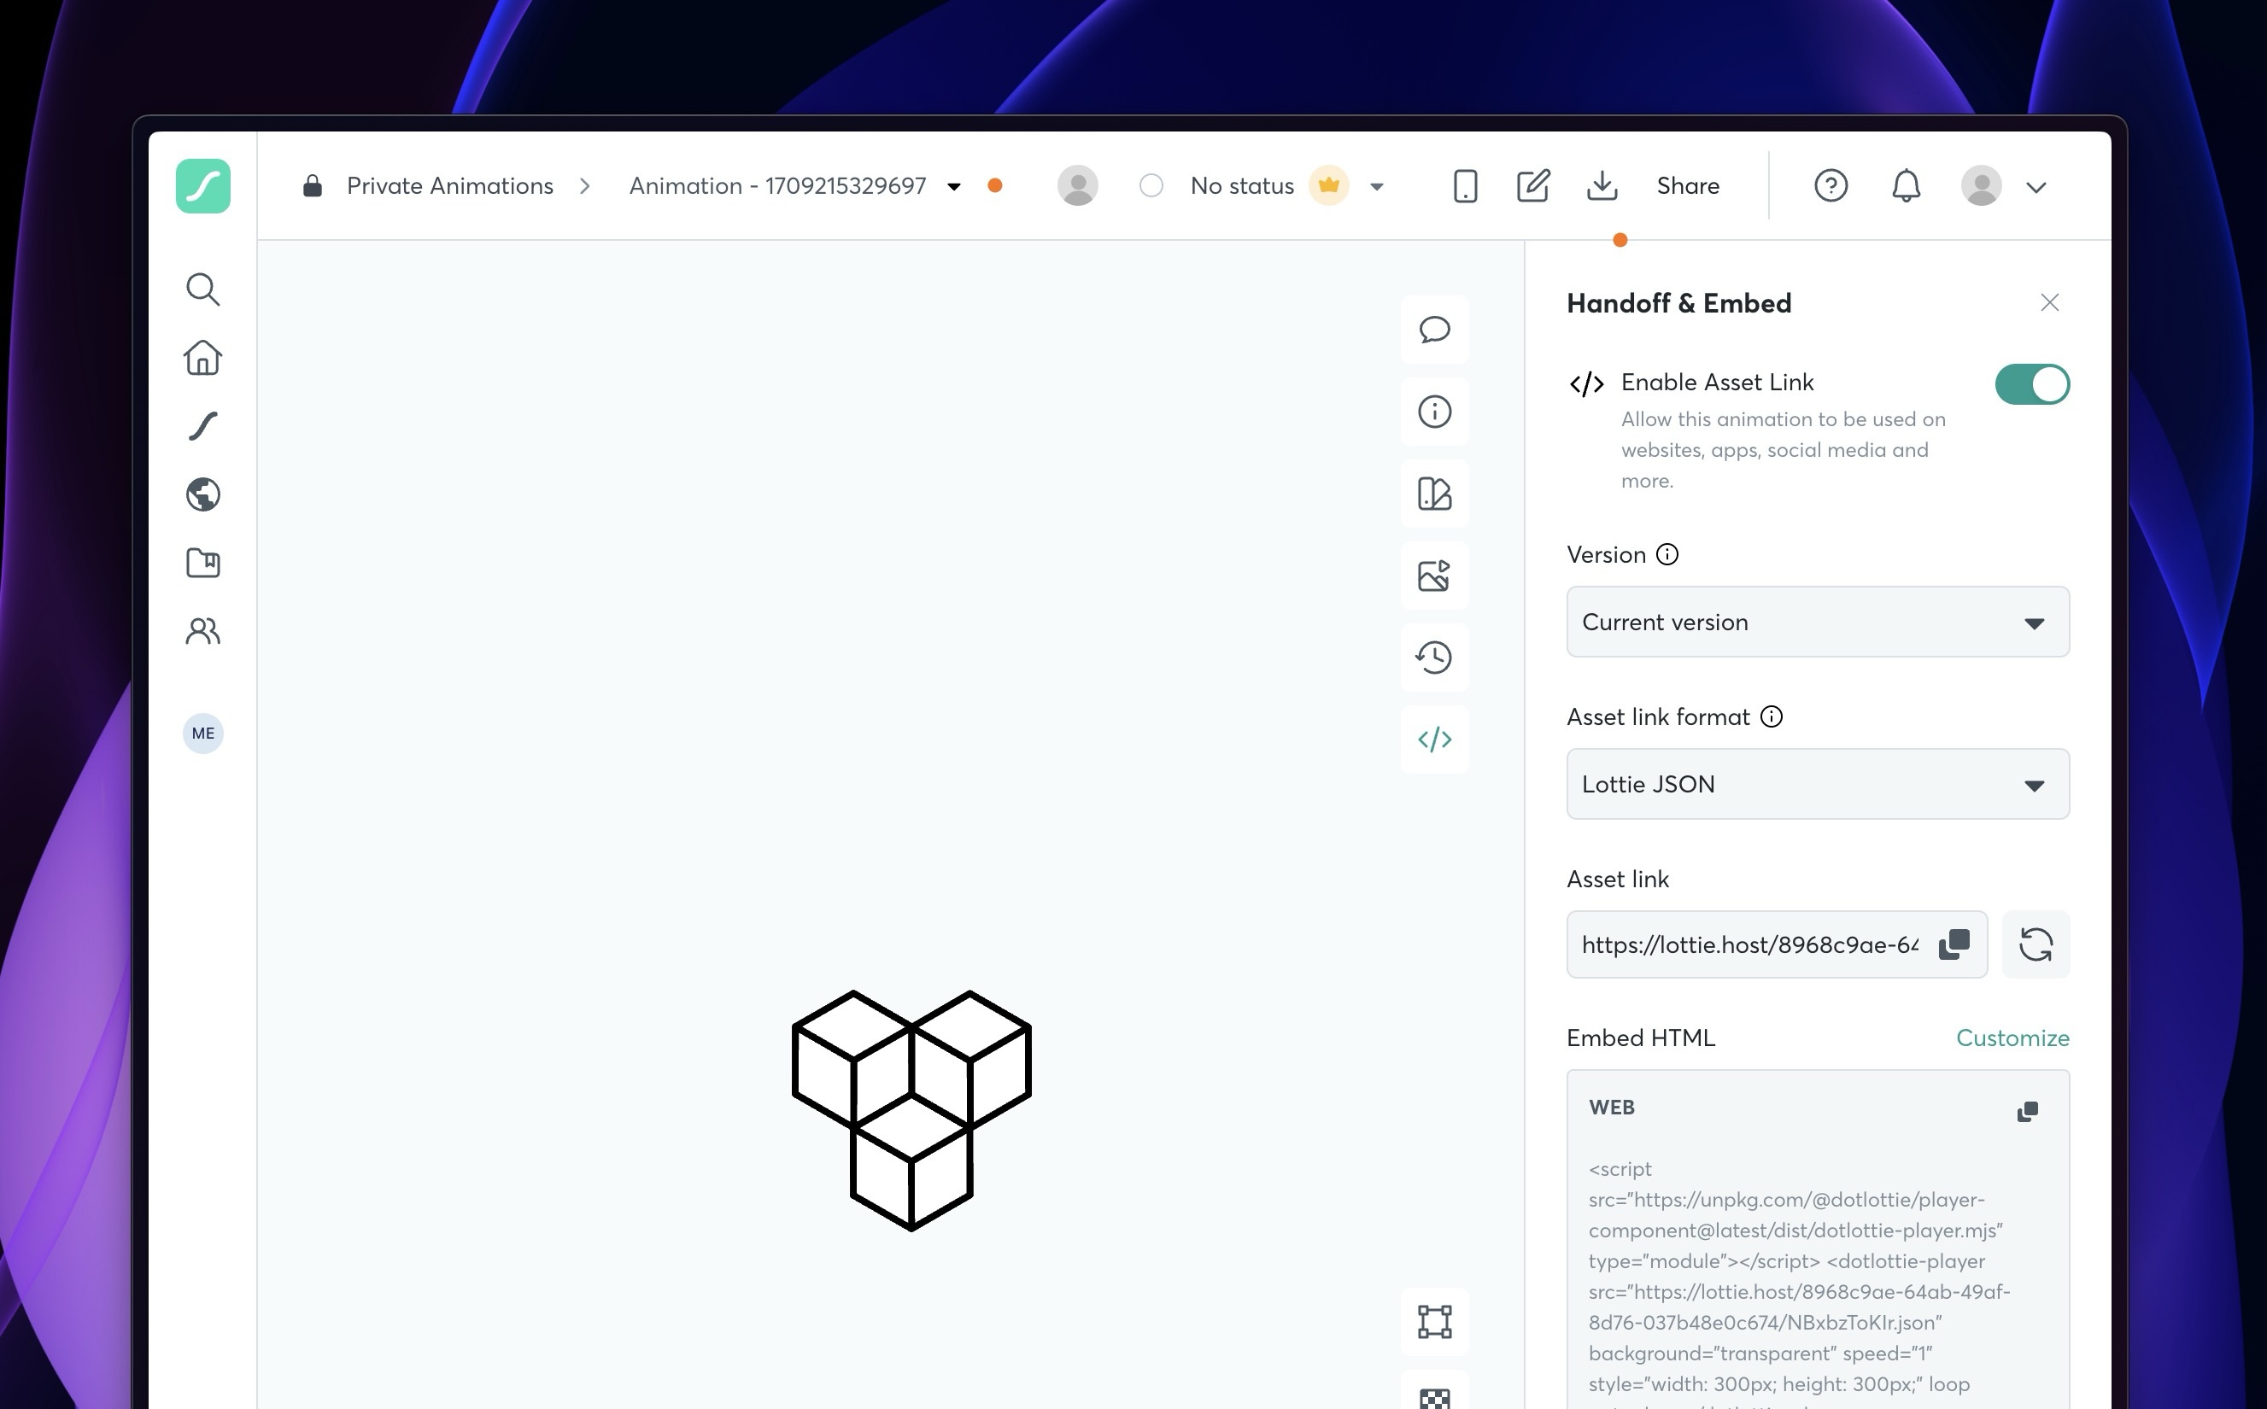The height and width of the screenshot is (1409, 2267).
Task: Open search in the left sidebar
Action: [x=203, y=289]
